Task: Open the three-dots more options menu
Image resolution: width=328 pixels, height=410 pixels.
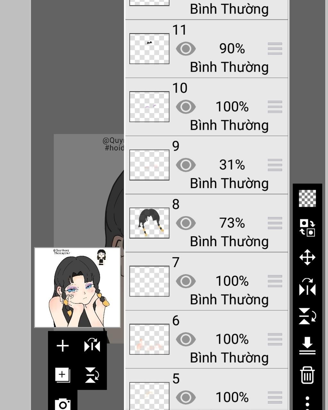Action: point(307,403)
